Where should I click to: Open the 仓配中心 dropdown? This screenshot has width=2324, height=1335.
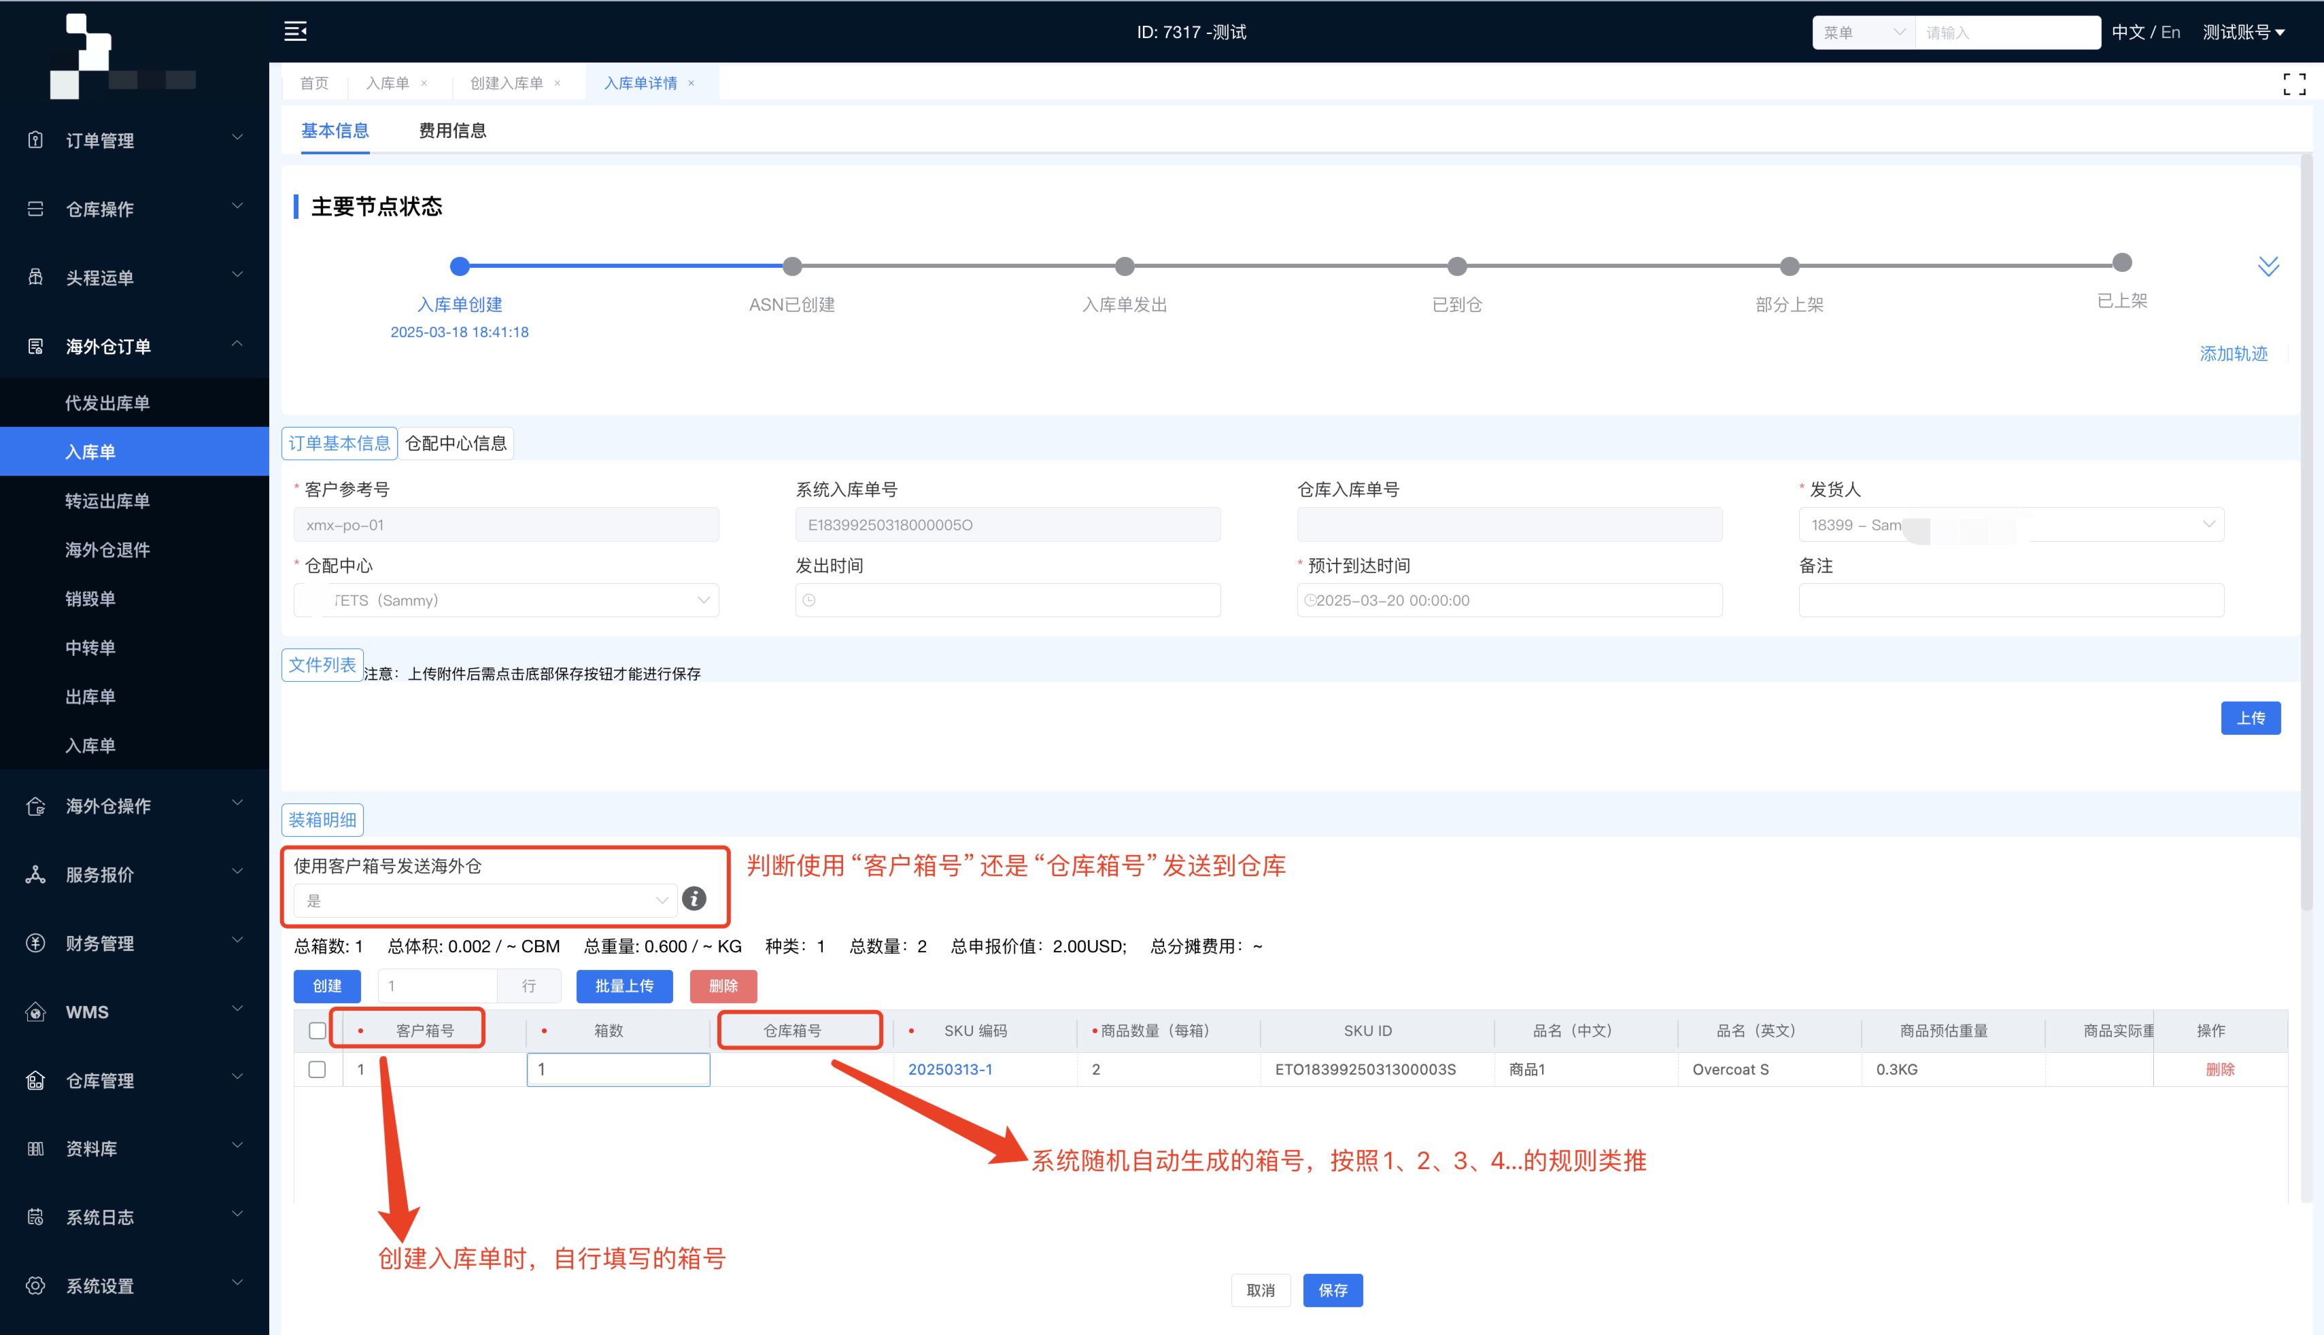tap(507, 601)
